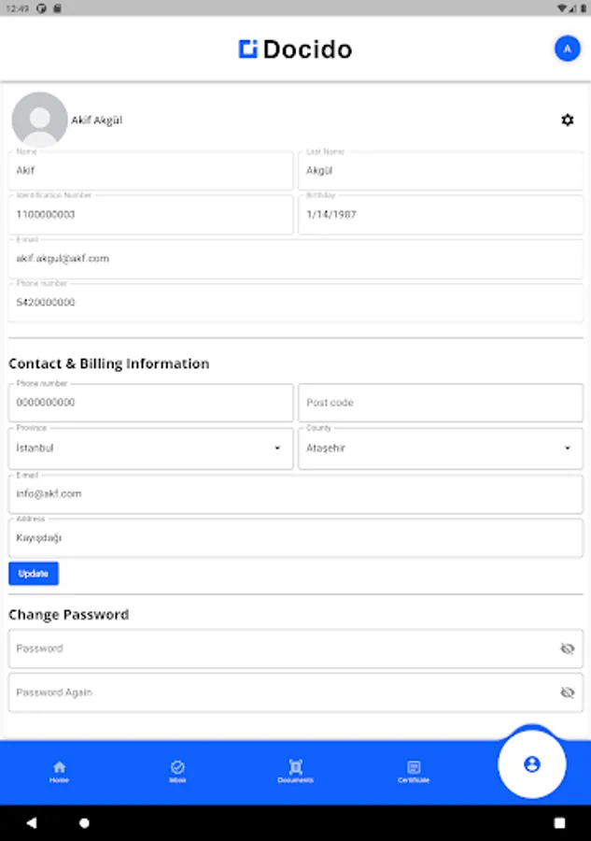Click the Password input field

click(280, 649)
